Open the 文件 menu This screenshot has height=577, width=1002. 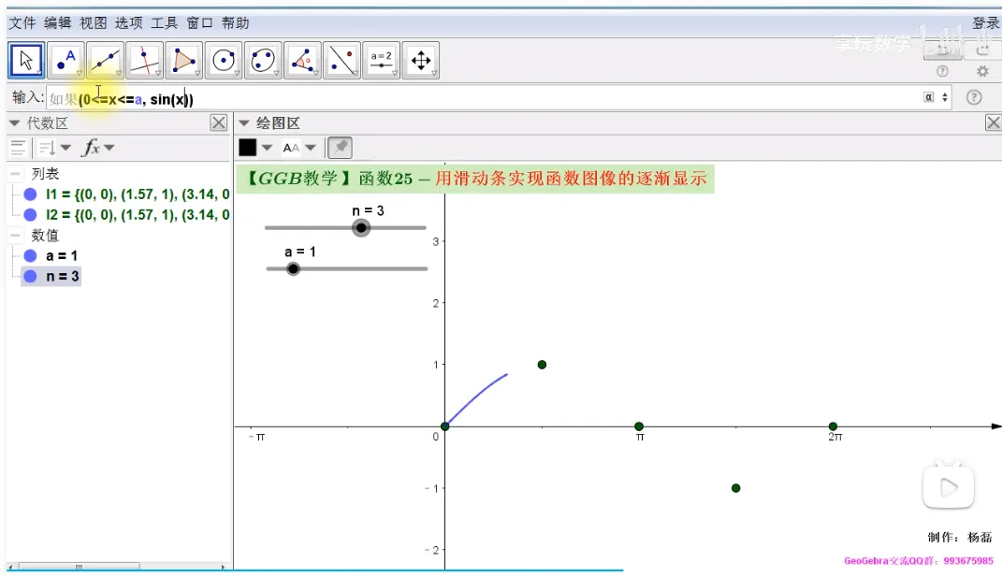(x=22, y=22)
